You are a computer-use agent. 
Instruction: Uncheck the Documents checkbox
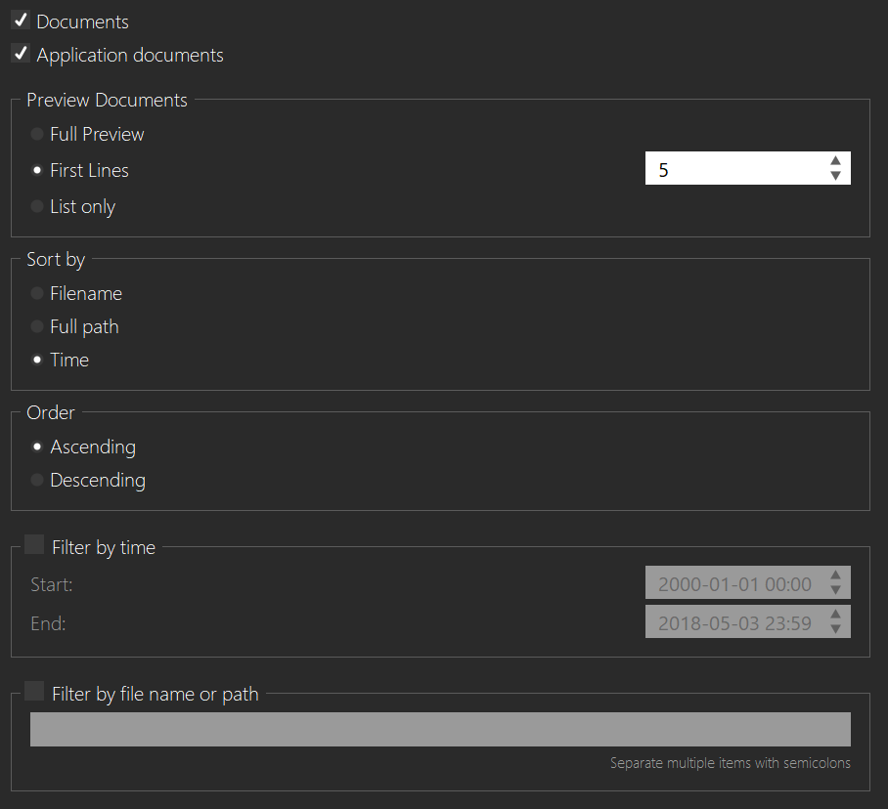tap(20, 21)
